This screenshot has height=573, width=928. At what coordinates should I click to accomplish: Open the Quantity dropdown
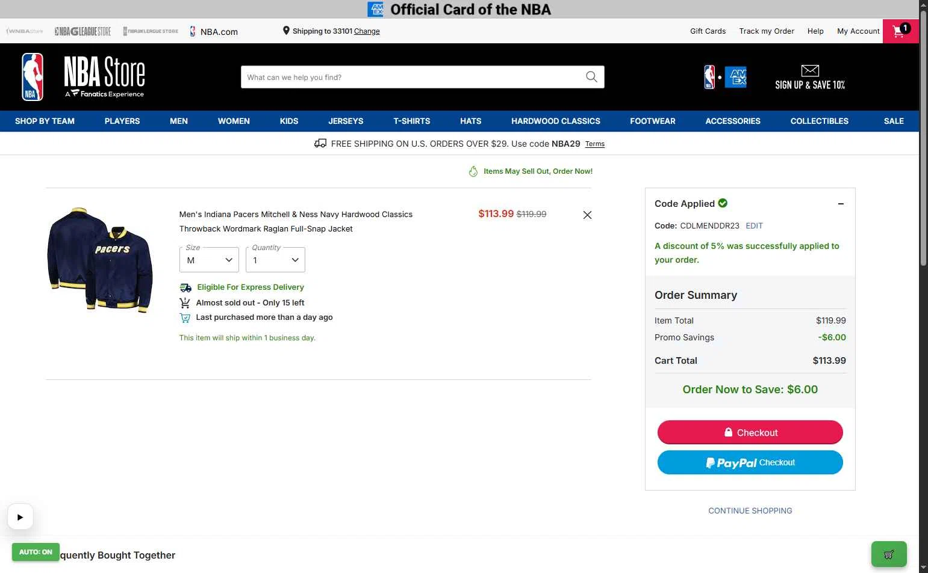pos(275,260)
